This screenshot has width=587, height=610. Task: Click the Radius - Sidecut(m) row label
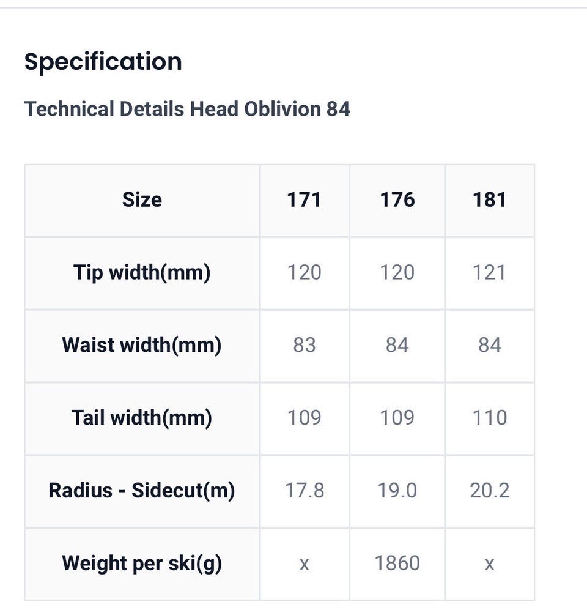(142, 491)
